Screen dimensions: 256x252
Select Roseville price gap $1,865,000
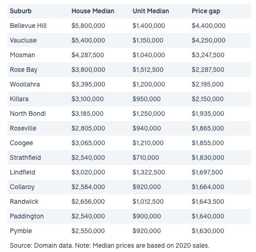[x=208, y=128]
